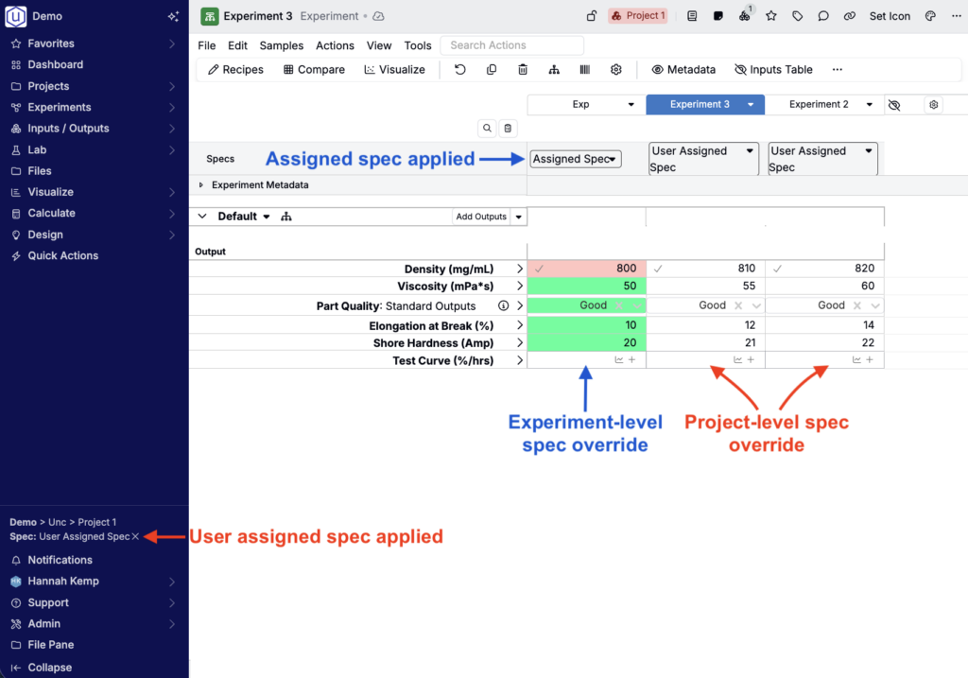The width and height of the screenshot is (968, 678).
Task: Open the Samples menu
Action: pyautogui.click(x=281, y=45)
